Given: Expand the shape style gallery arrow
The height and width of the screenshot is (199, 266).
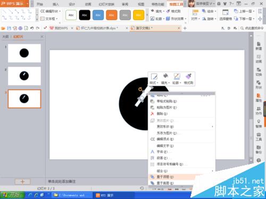Looking at the screenshot, I should click(147, 15).
